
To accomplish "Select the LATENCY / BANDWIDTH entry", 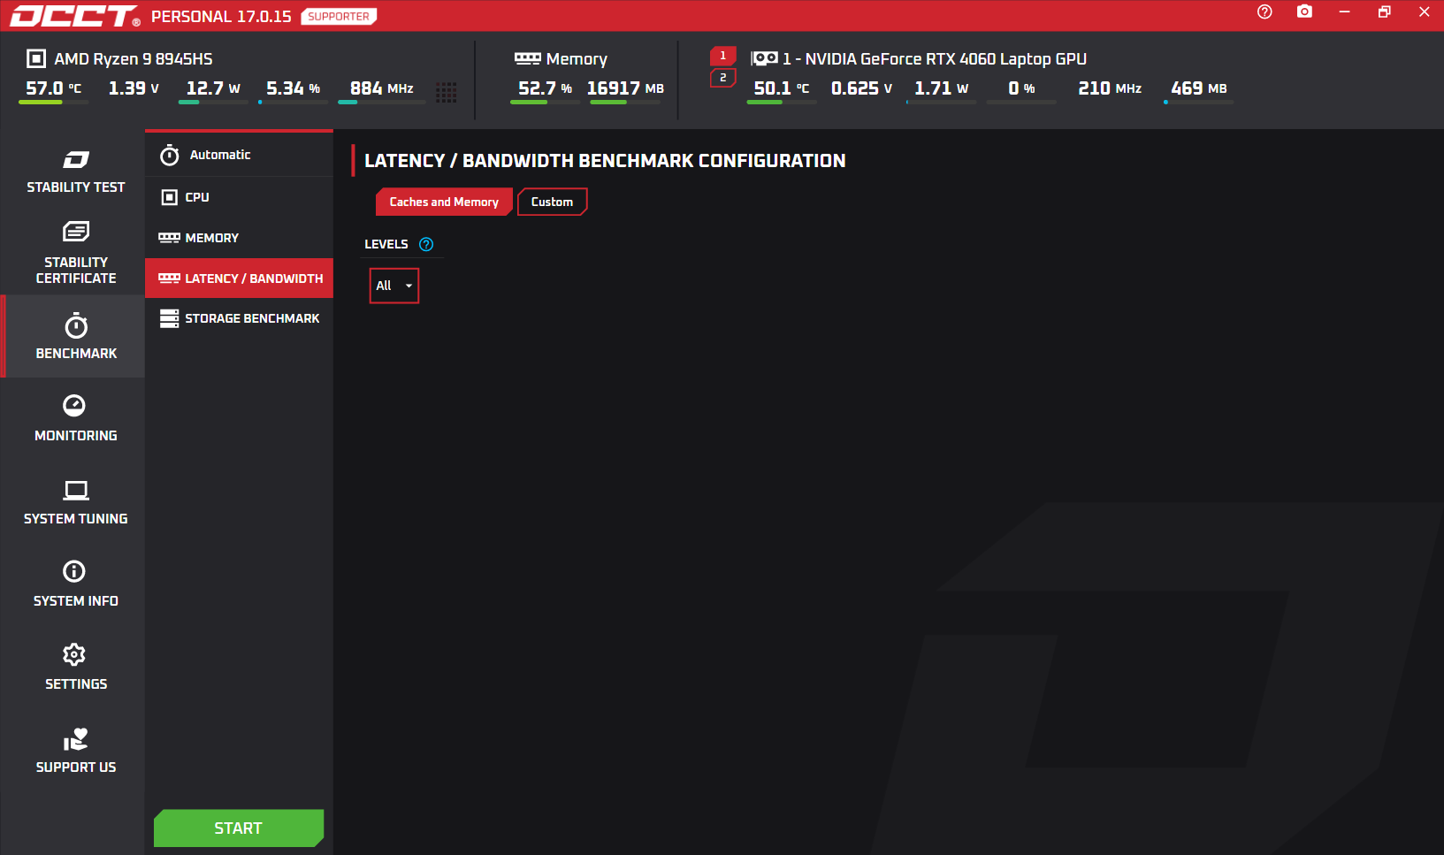I will [239, 279].
